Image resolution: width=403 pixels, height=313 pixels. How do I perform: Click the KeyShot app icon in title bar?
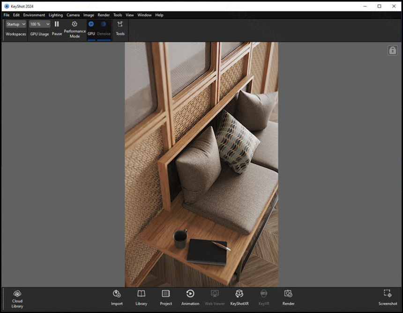[7, 6]
